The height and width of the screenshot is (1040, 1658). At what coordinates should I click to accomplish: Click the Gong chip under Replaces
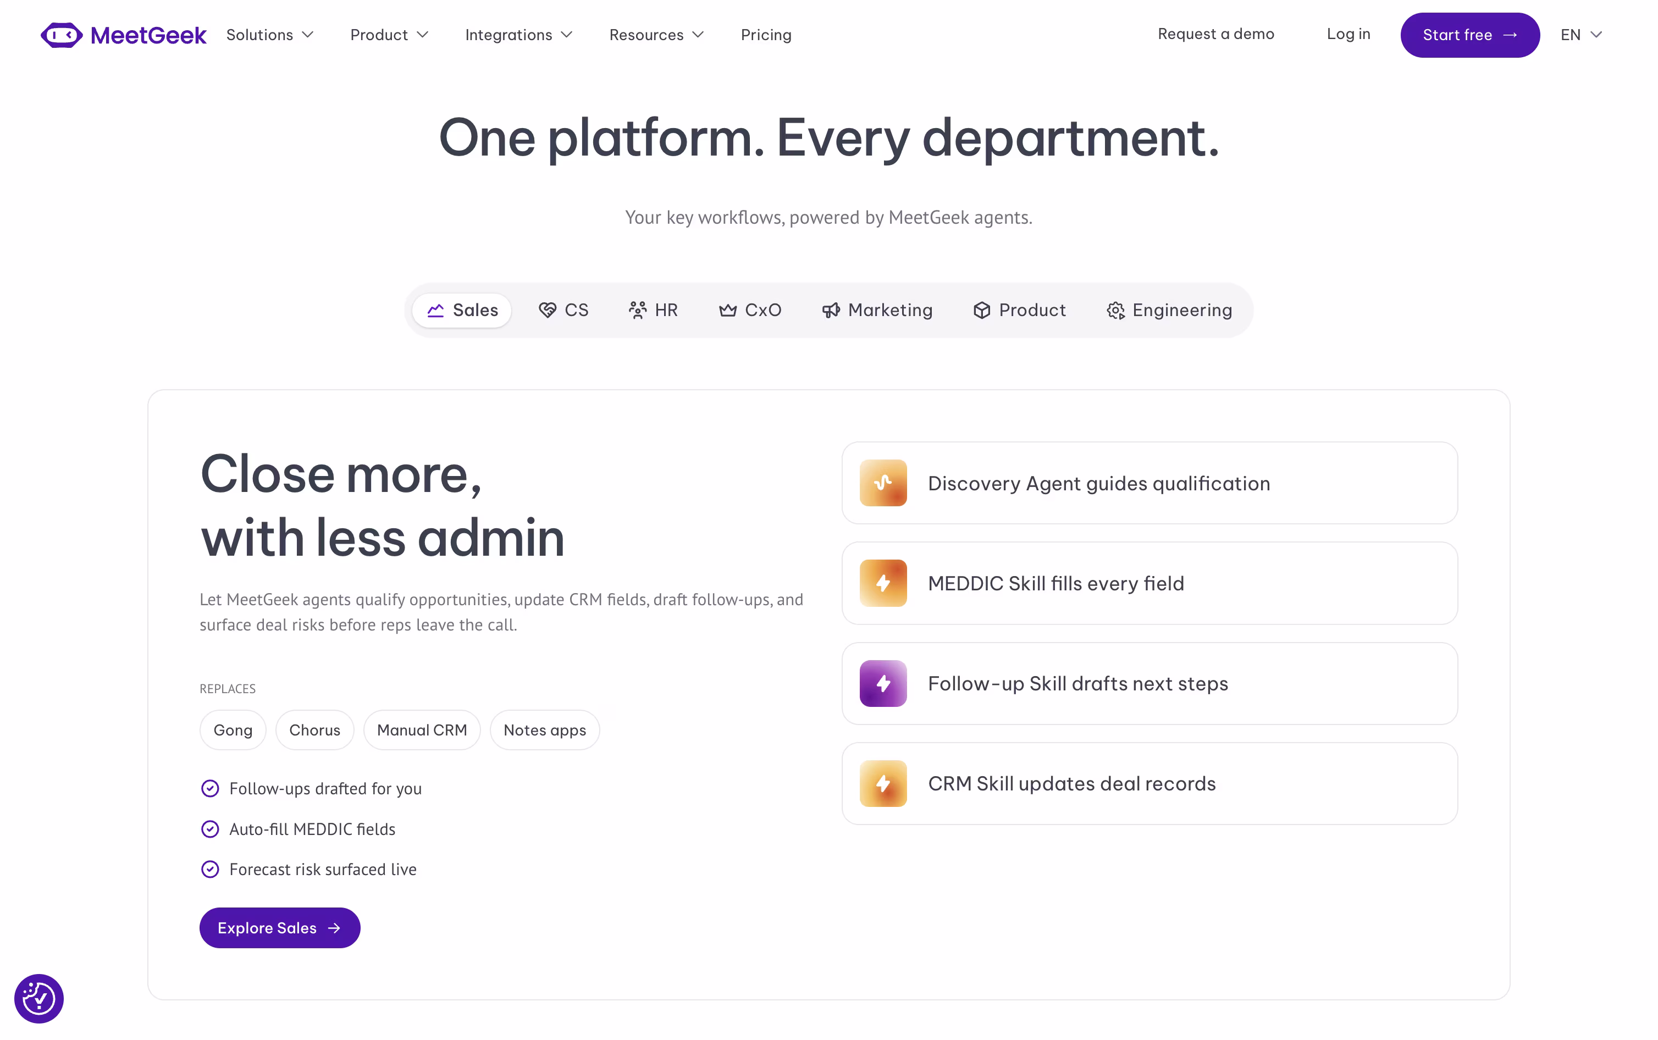tap(233, 730)
